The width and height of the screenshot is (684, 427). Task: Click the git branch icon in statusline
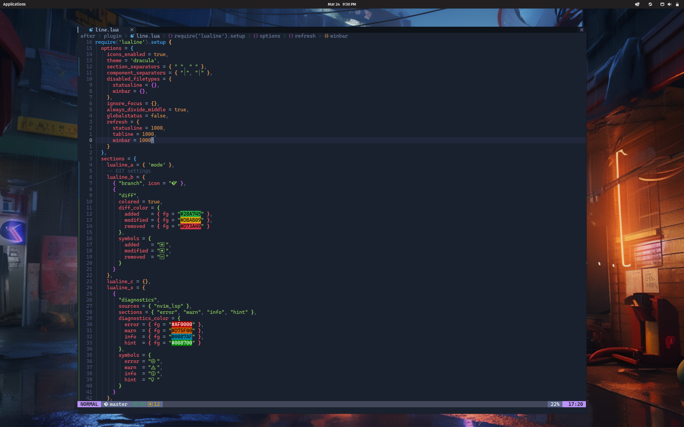106,404
